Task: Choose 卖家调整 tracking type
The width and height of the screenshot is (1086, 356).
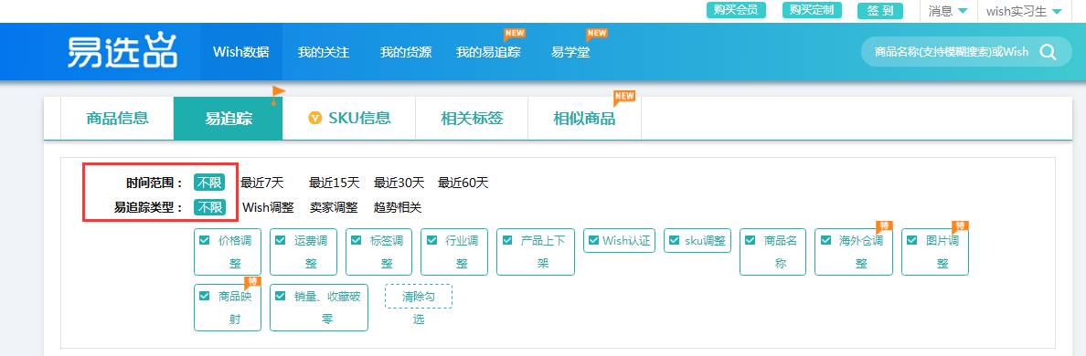Action: click(333, 207)
